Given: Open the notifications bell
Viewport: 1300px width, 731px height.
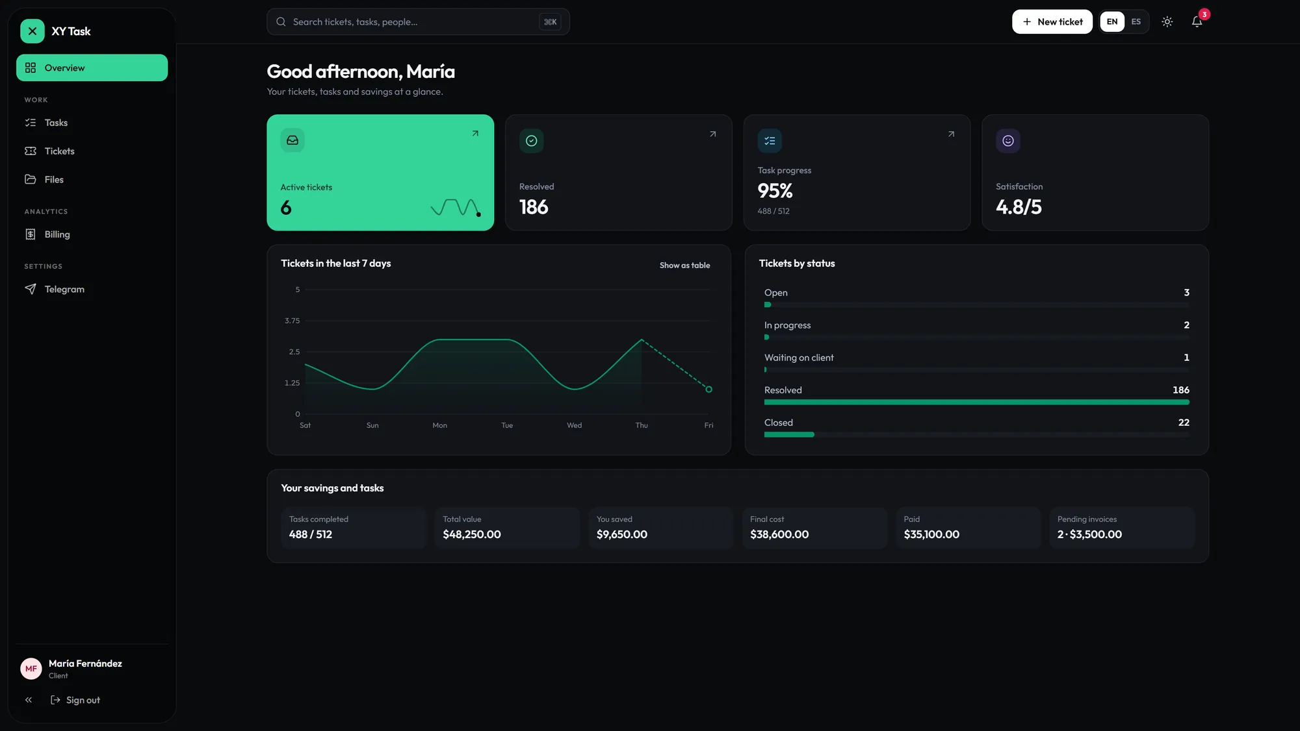Looking at the screenshot, I should pos(1197,21).
